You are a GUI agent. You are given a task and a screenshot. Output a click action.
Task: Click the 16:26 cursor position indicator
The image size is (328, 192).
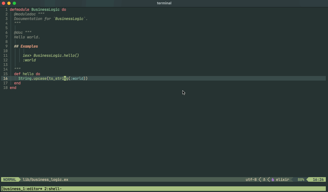point(318,180)
